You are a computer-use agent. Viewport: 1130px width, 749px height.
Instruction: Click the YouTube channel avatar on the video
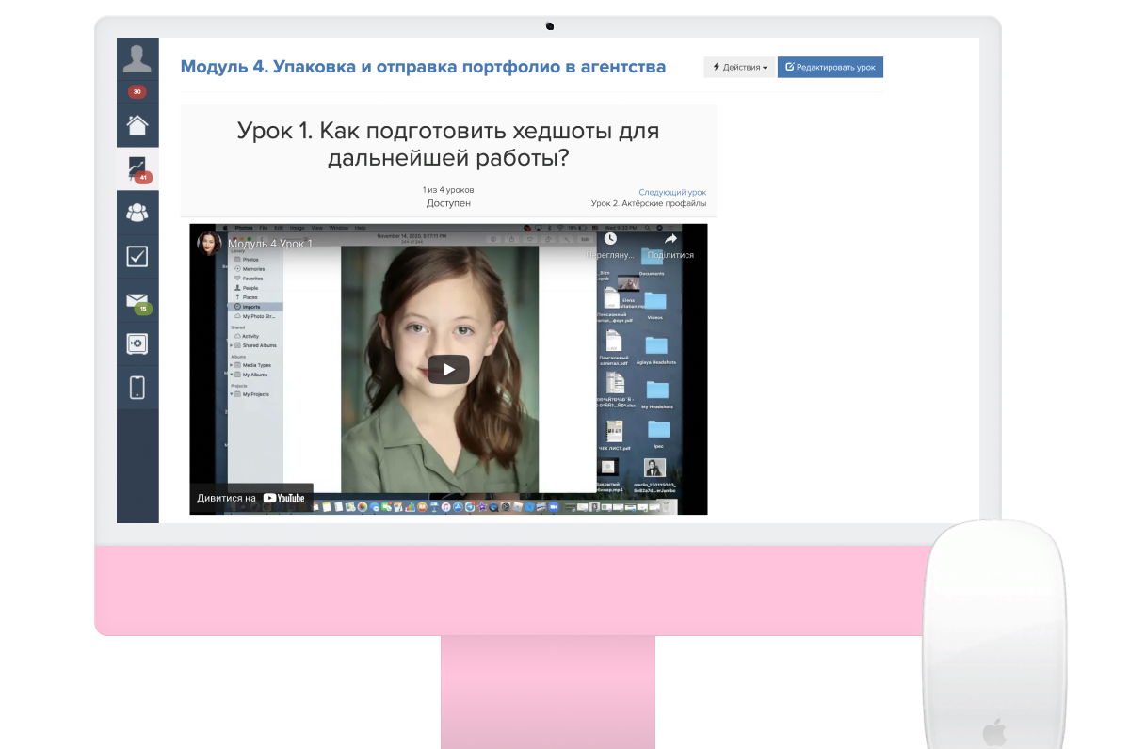click(208, 243)
